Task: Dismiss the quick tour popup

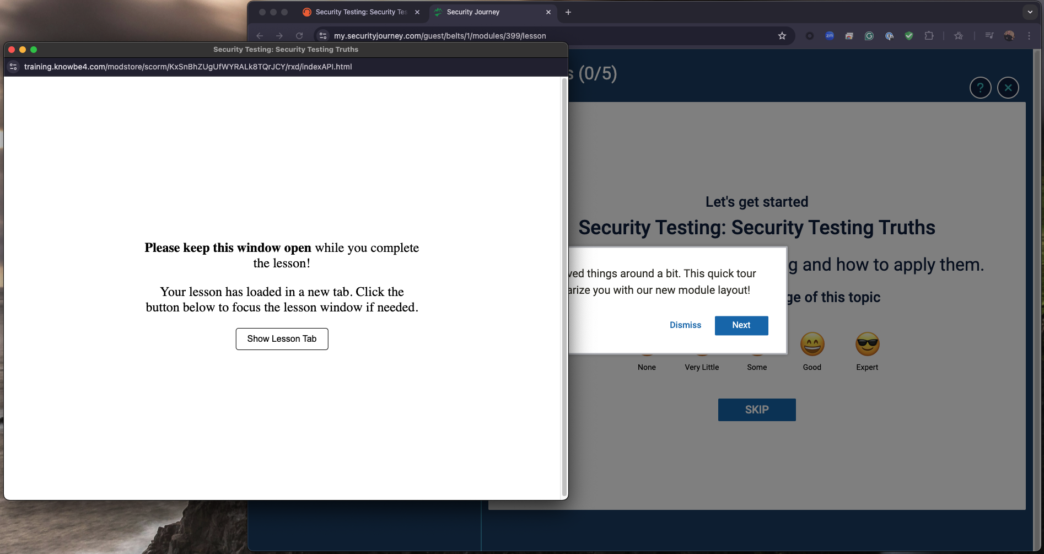Action: pos(685,325)
